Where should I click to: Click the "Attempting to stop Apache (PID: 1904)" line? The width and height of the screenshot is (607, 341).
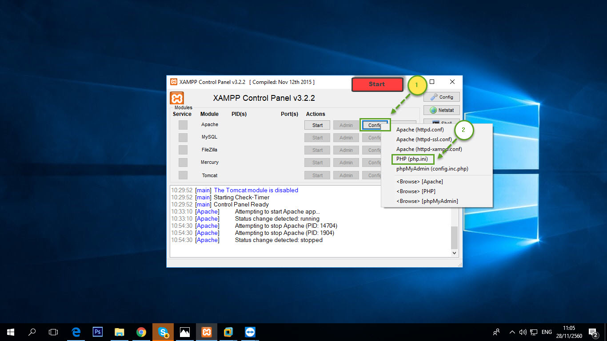pos(284,233)
